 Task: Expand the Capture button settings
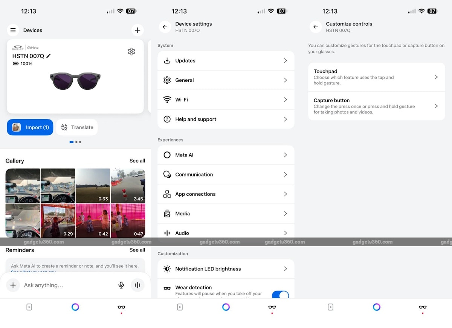tap(376, 106)
